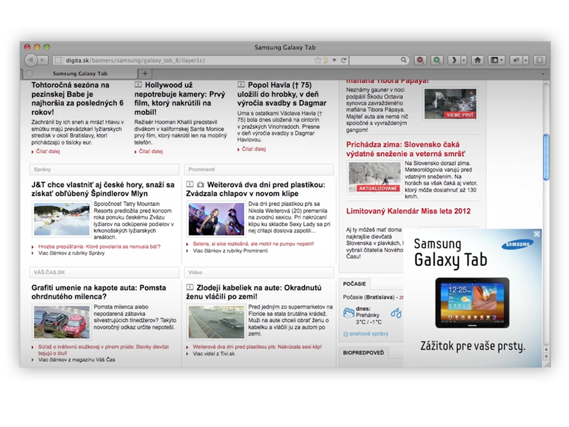Click the site identity icon in address bar
The height and width of the screenshot is (427, 569).
click(x=58, y=60)
